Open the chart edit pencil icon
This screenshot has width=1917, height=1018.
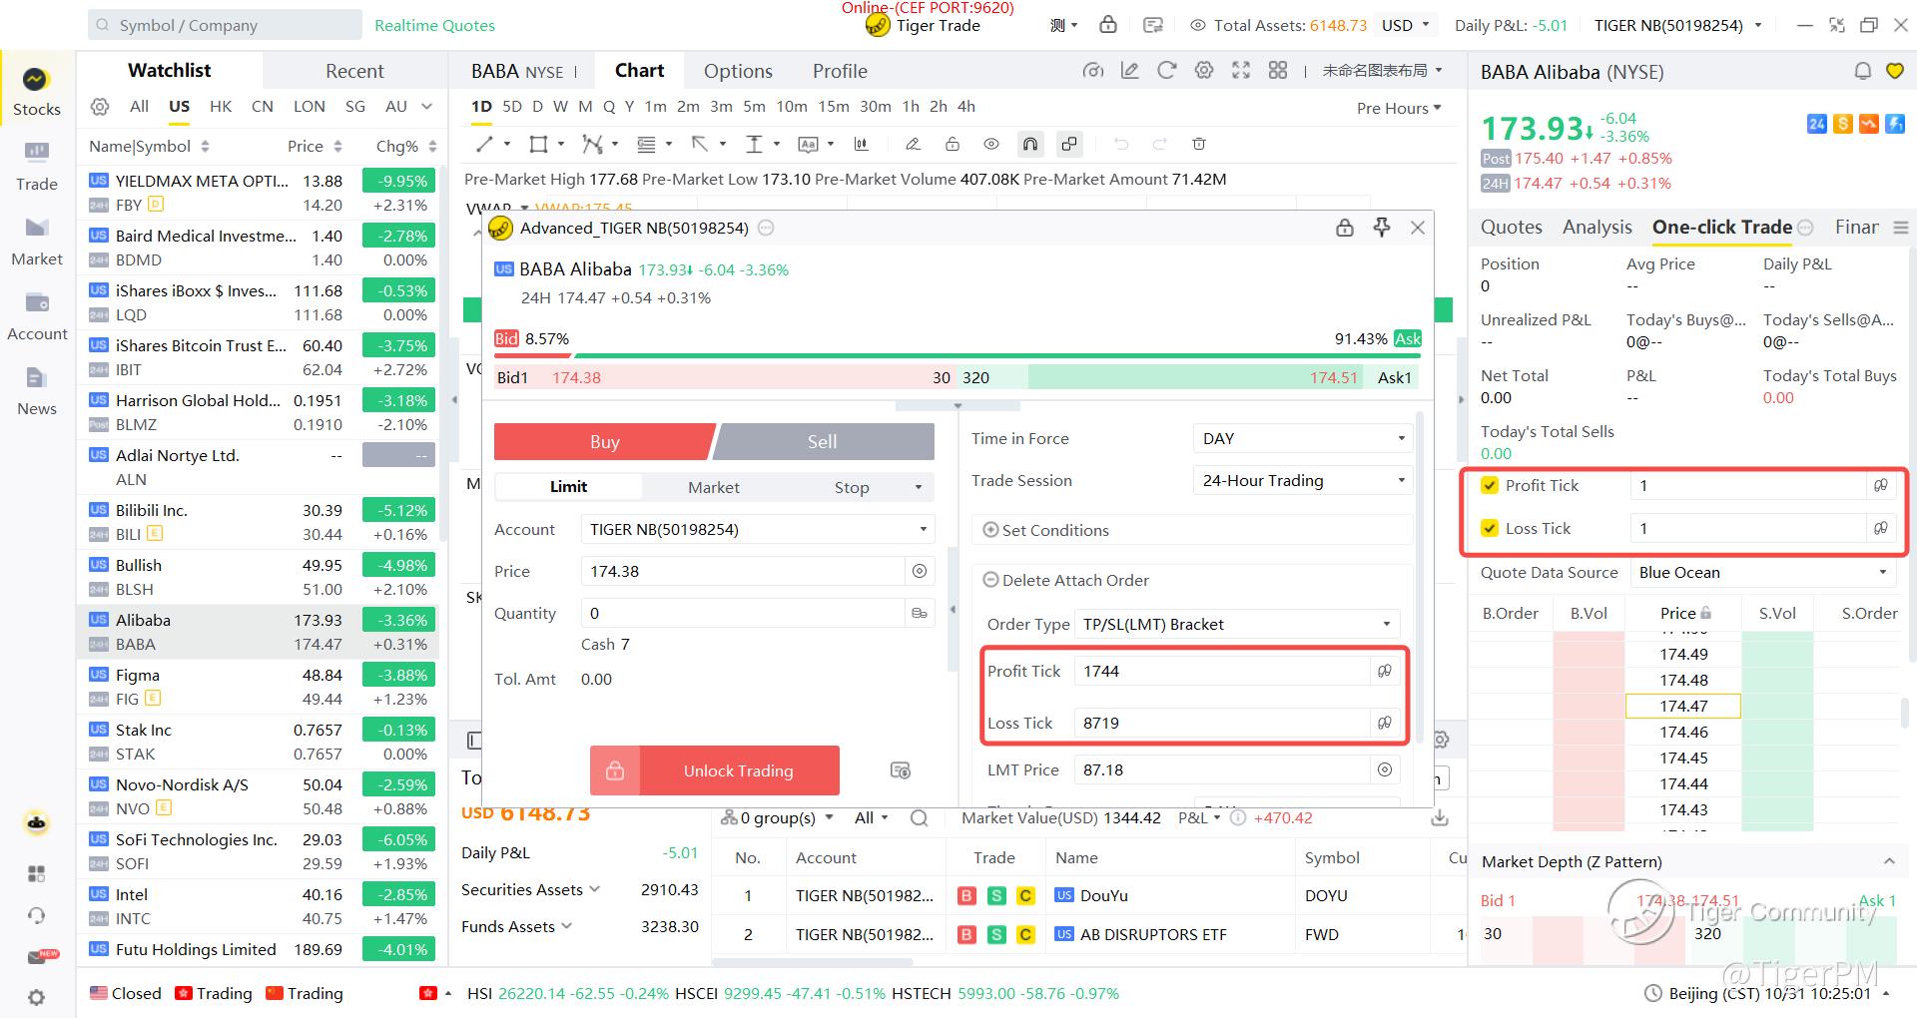point(1130,70)
